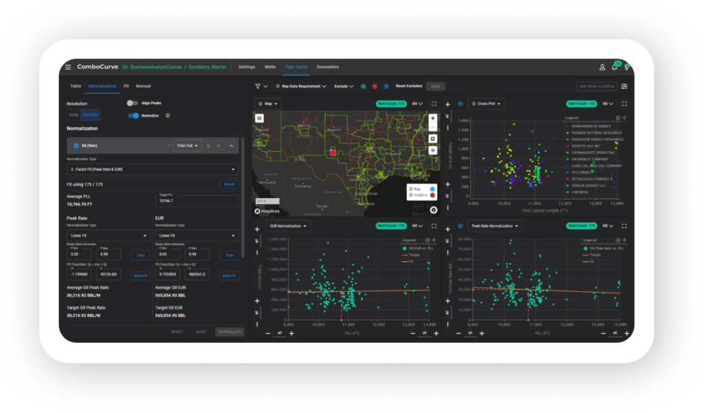Open EUR Normalization chart type dropdown
Screen dimensions: 704x413
(x=288, y=226)
